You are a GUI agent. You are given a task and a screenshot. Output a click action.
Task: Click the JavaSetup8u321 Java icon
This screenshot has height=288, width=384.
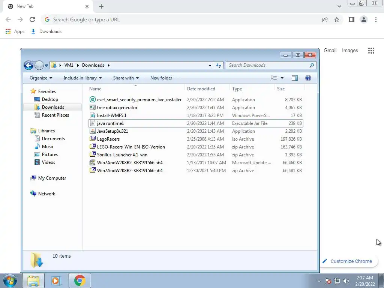93,131
